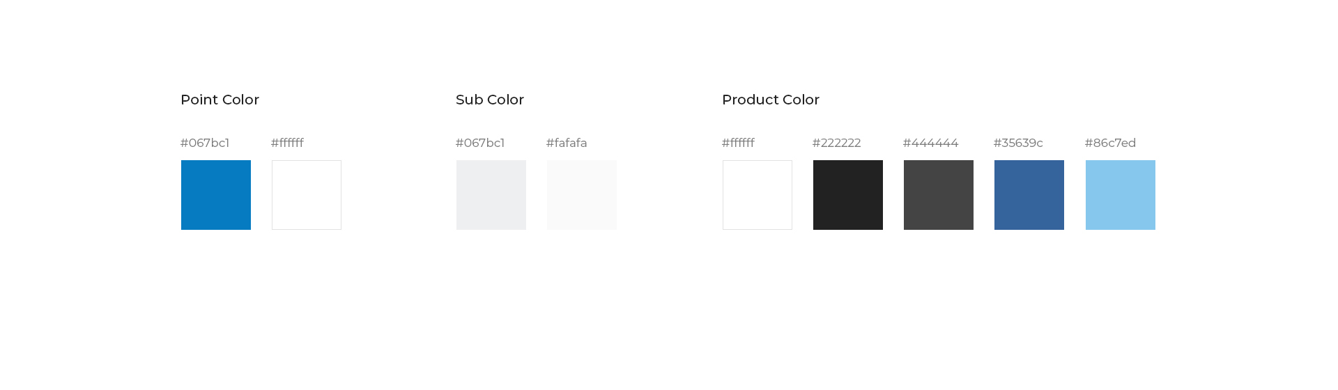Pick the light blue #86c7ed swatch
Screen dimensions: 1338x390
(x=1121, y=195)
